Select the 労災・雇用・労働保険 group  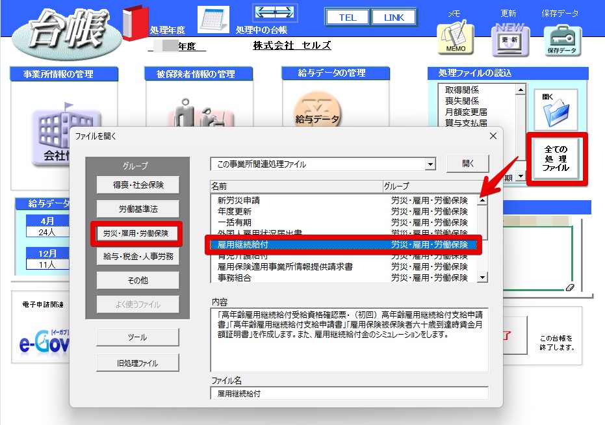click(136, 233)
